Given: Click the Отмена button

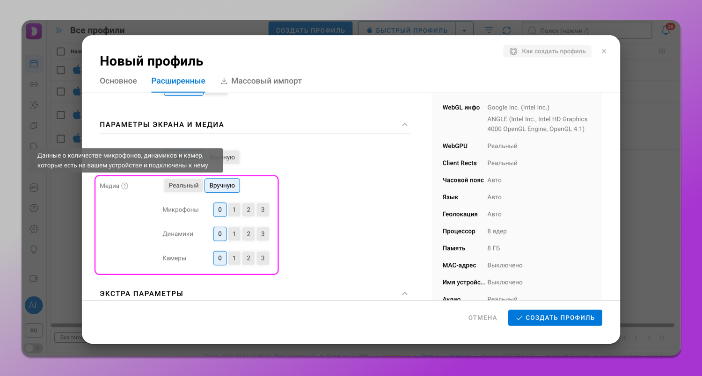Looking at the screenshot, I should click(x=483, y=318).
